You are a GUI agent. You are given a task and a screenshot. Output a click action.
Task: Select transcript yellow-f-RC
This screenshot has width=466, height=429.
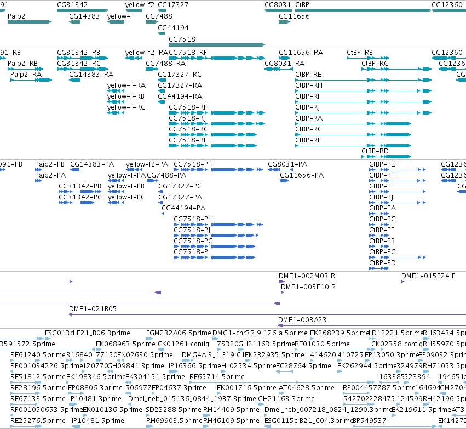pyautogui.click(x=126, y=107)
